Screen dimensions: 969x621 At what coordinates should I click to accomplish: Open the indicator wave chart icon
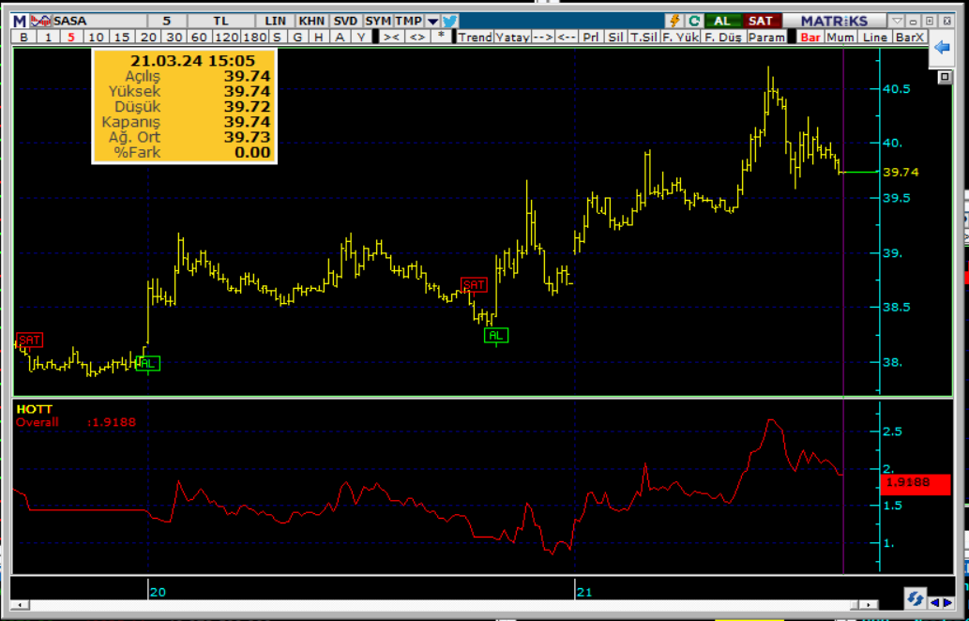[x=40, y=21]
